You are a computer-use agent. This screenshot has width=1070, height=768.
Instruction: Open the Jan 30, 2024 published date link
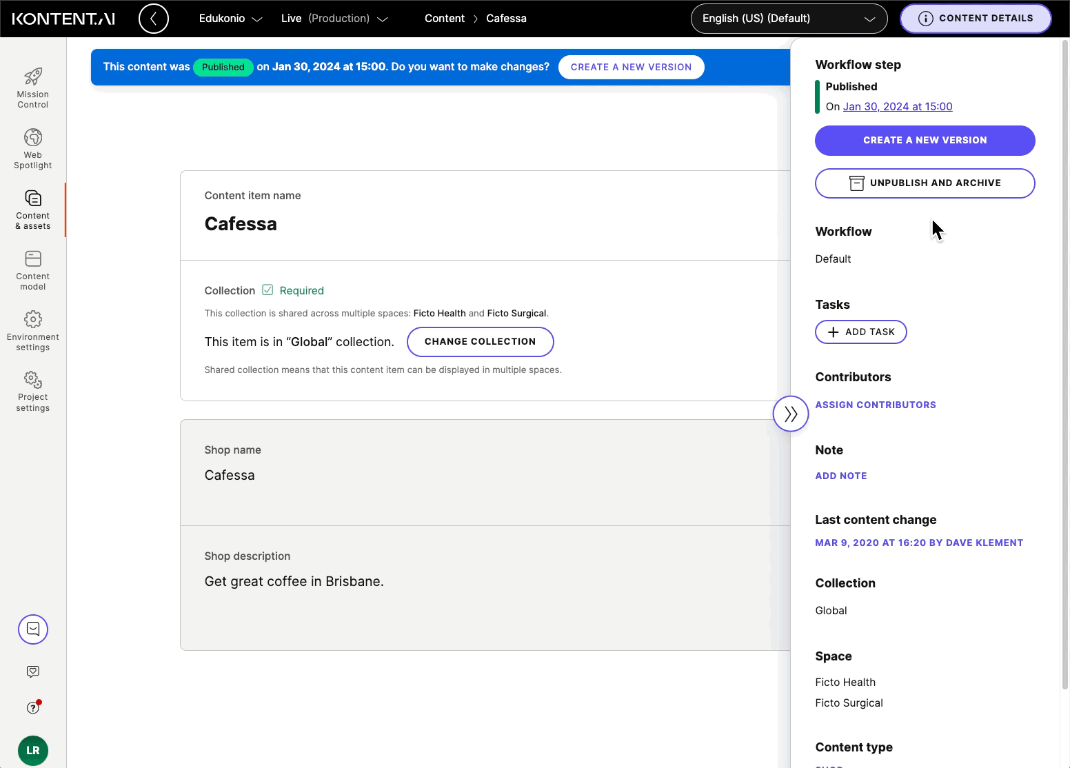coord(897,106)
